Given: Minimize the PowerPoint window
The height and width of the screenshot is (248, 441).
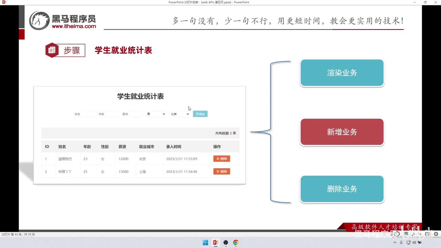Looking at the screenshot, I should point(414,2).
